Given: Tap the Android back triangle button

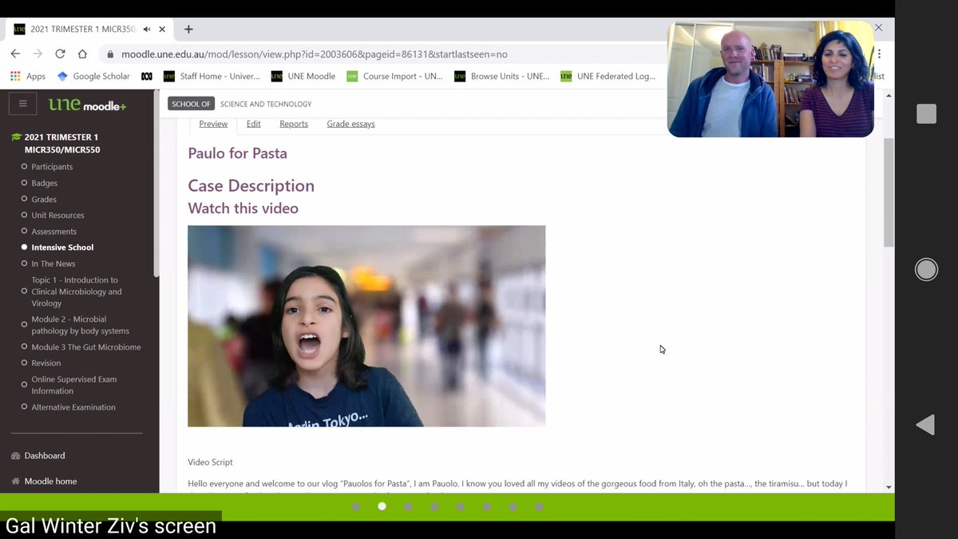Looking at the screenshot, I should 925,425.
